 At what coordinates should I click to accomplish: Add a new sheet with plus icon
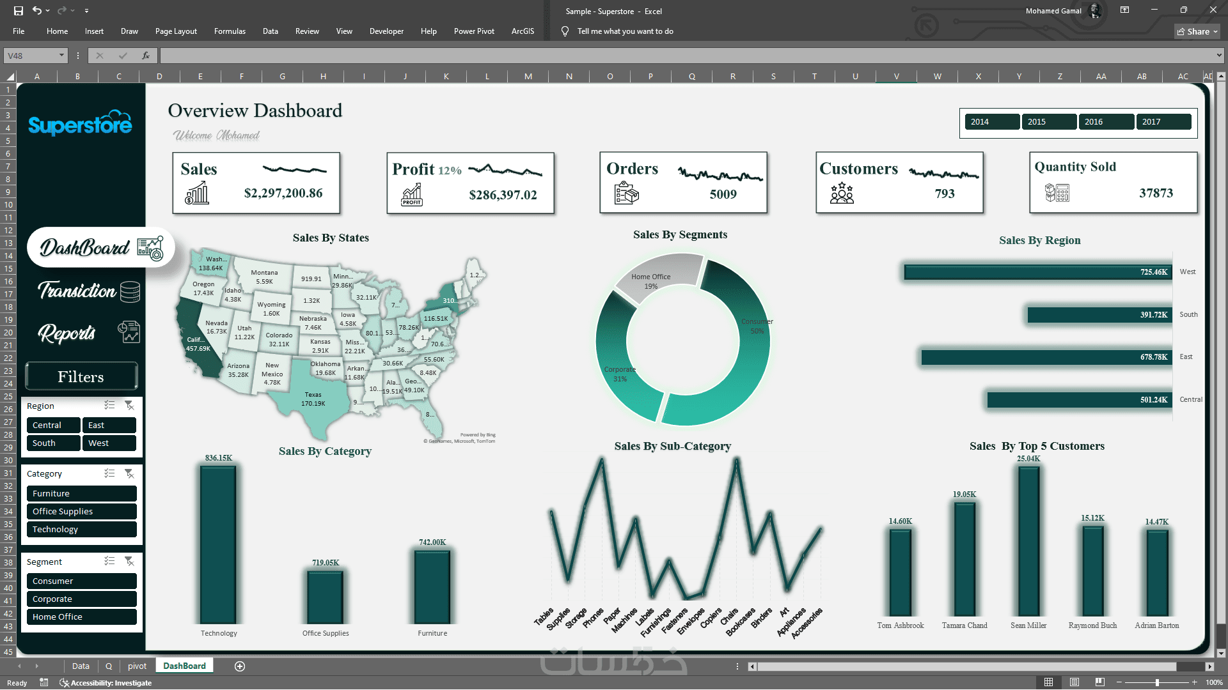(x=240, y=666)
